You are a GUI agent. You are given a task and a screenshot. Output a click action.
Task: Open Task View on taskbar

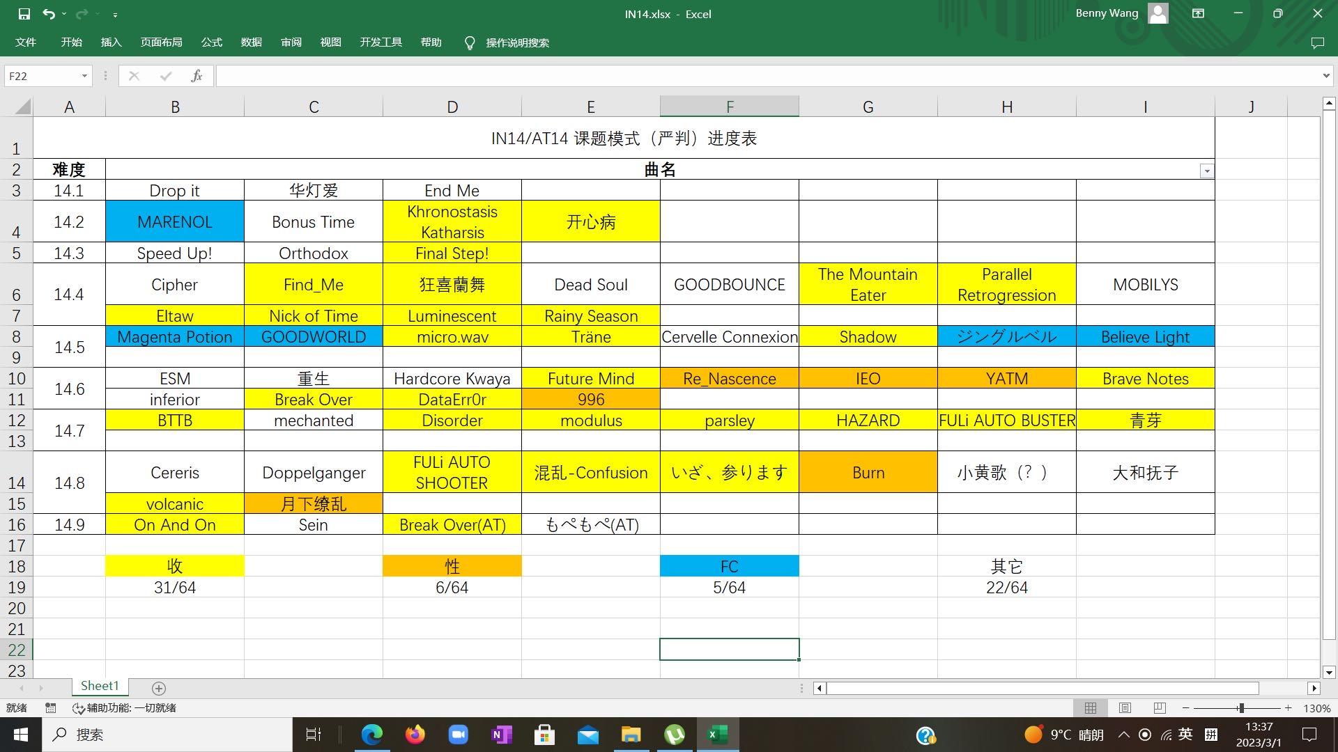point(314,735)
